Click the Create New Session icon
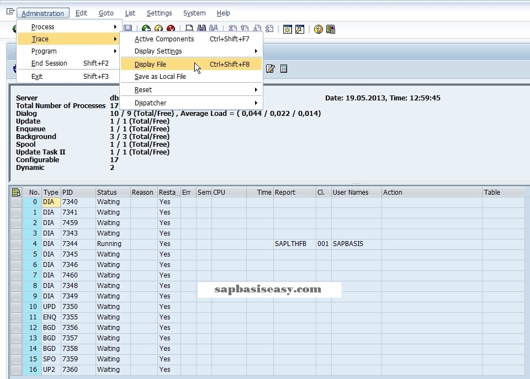Screen dimensions: 530x379 pyautogui.click(x=288, y=29)
